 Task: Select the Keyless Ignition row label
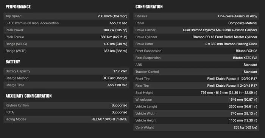pyautogui.click(x=17, y=105)
